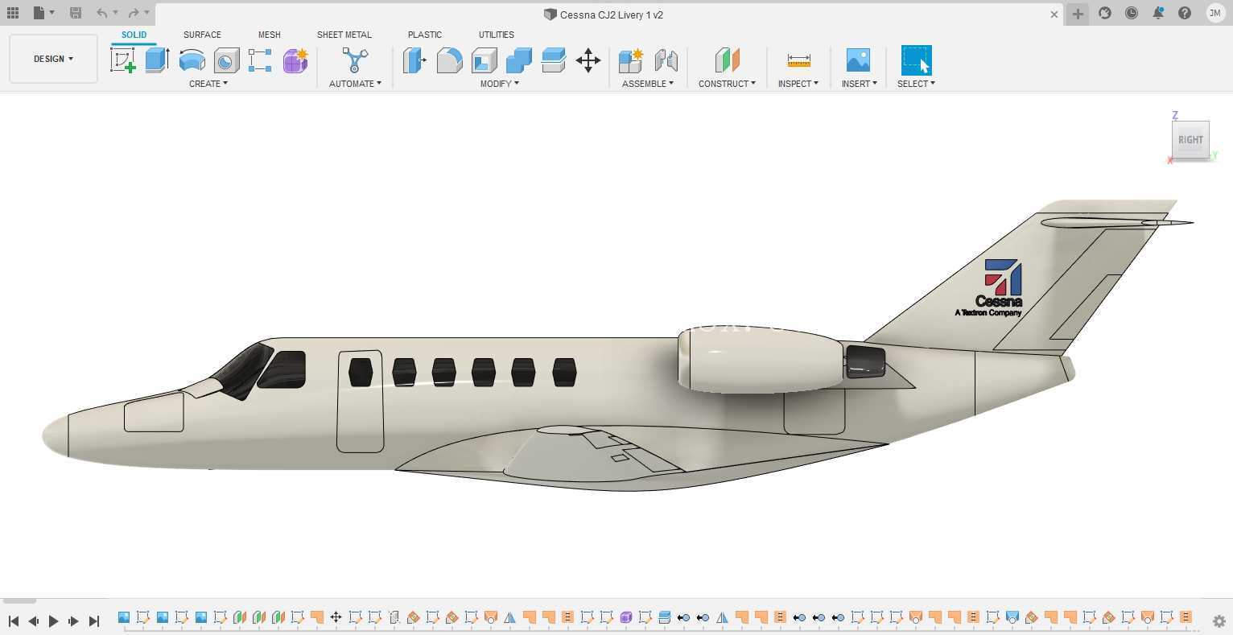Open the timeline settings gear
Image resolution: width=1233 pixels, height=635 pixels.
[x=1219, y=621]
